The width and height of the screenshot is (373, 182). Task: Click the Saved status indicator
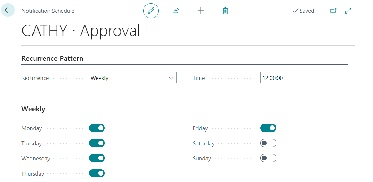tap(303, 11)
